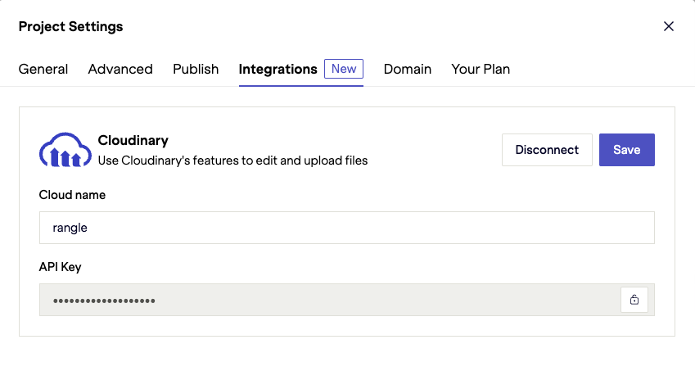The width and height of the screenshot is (695, 371).
Task: Go to the Publish tab
Action: pyautogui.click(x=196, y=69)
